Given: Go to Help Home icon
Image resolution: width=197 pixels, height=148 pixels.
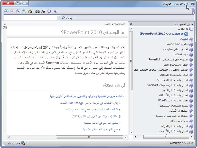Looking at the screenshot, I should pyautogui.click(x=30, y=11).
